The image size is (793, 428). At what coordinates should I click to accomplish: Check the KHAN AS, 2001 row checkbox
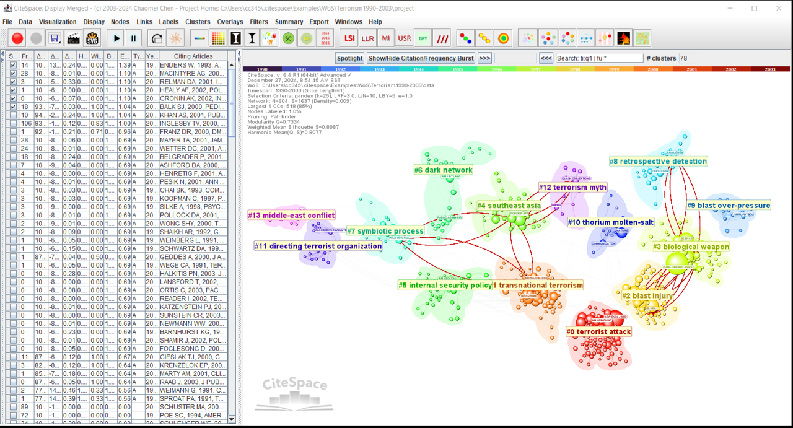coord(13,115)
